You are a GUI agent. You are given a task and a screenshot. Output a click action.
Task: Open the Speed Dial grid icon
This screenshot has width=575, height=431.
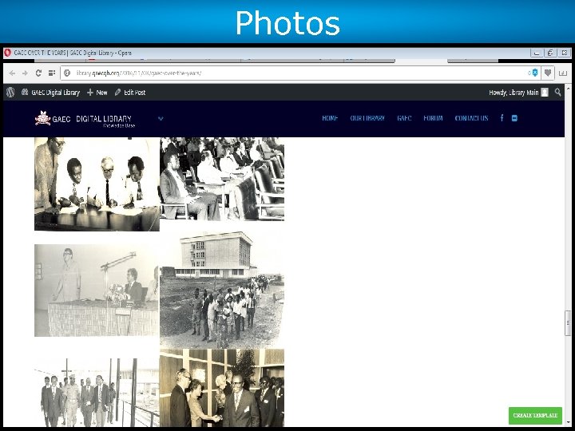pos(52,73)
